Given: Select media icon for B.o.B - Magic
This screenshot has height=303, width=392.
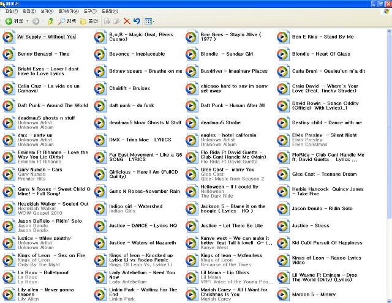Looking at the screenshot, I should (100, 37).
